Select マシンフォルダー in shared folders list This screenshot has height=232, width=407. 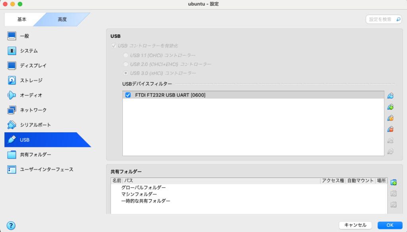tap(139, 194)
